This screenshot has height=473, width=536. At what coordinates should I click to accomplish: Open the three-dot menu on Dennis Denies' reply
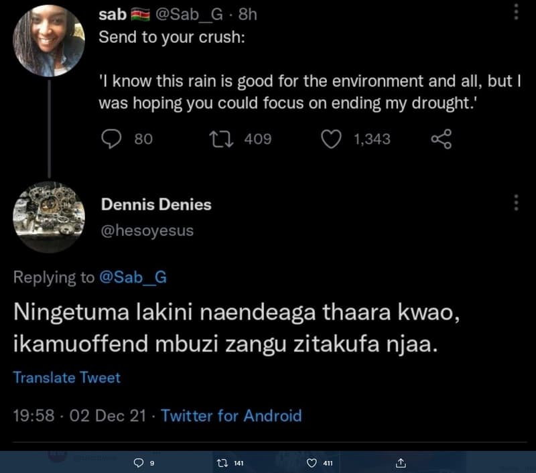(x=516, y=202)
